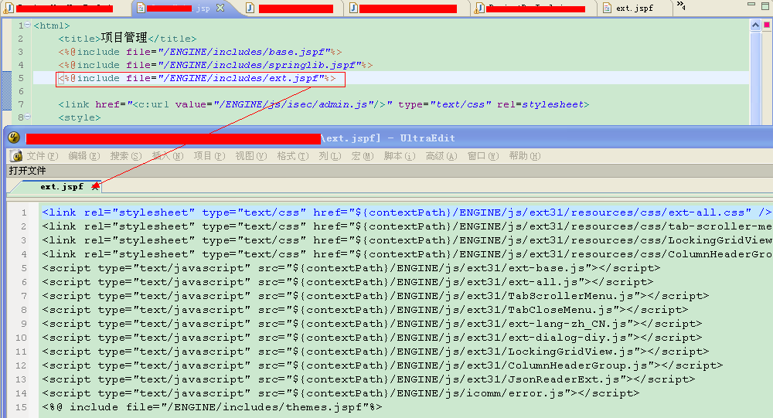Screen dimensions: 773x418
Task: Open the 帮助(H) menu in UltraEdit
Action: tap(525, 156)
